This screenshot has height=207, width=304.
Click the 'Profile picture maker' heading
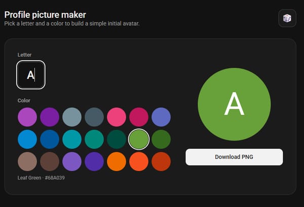coord(45,15)
